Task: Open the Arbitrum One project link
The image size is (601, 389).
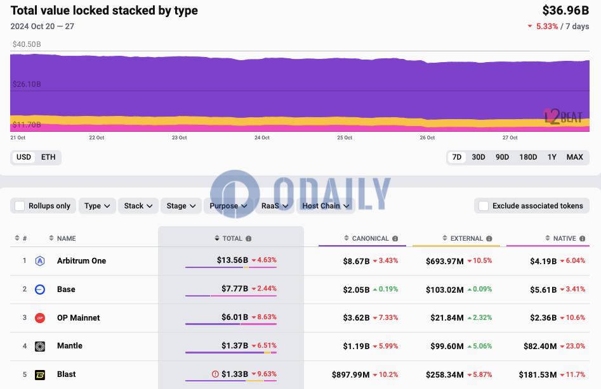Action: pos(82,261)
